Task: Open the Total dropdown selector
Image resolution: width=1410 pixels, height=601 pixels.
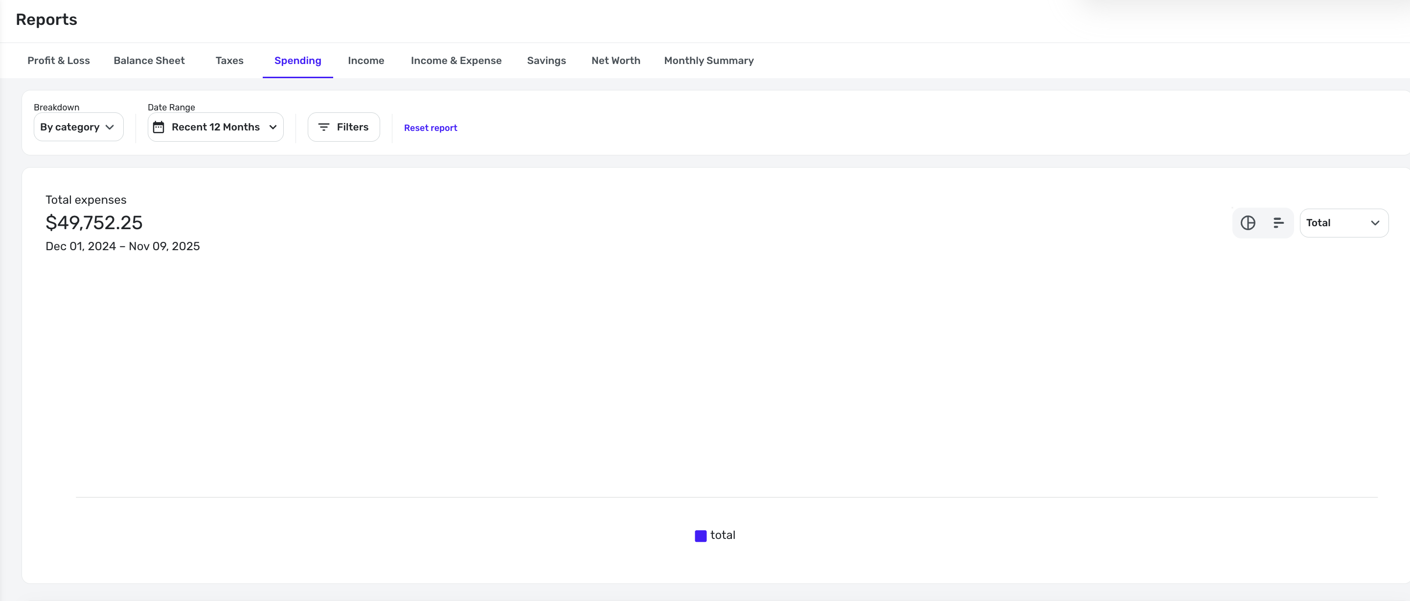Action: 1343,223
